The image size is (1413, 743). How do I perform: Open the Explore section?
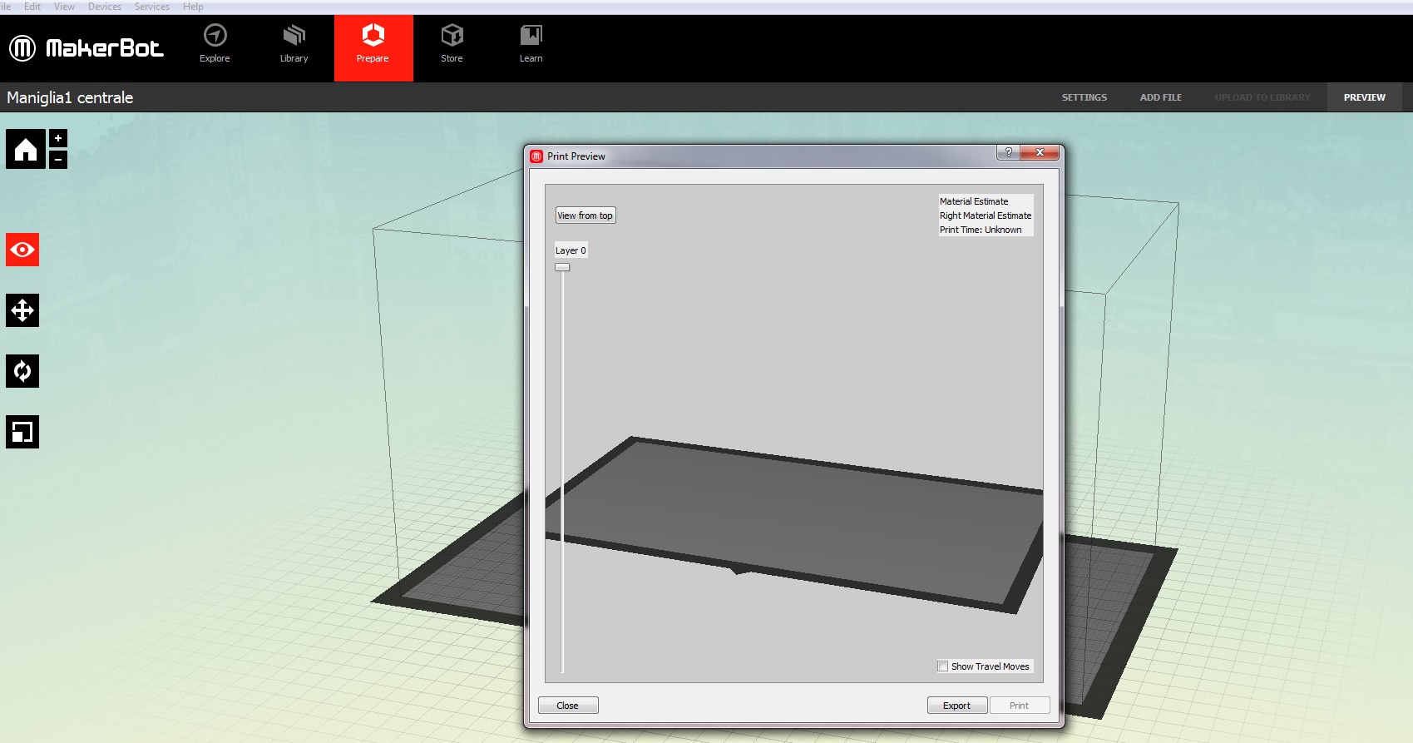click(x=215, y=44)
